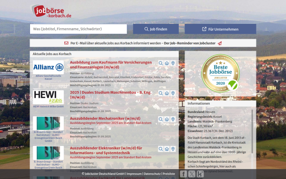286x179 pixels.
Task: Click 'Landkreis: Waldeck-Frankenberg' info line
Action: [x=210, y=121]
